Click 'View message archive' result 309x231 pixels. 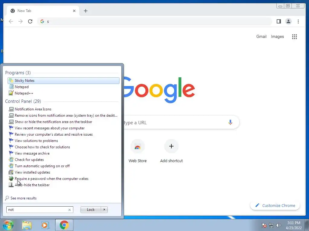(32, 153)
